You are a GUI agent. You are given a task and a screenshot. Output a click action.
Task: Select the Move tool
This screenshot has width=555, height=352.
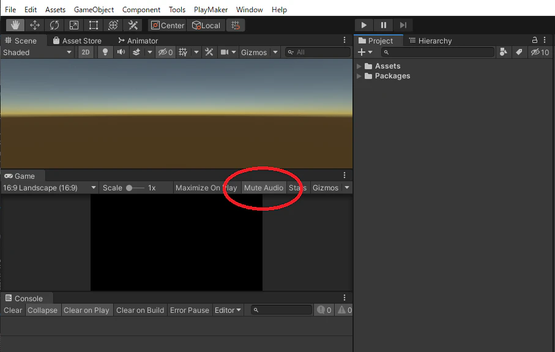tap(35, 25)
